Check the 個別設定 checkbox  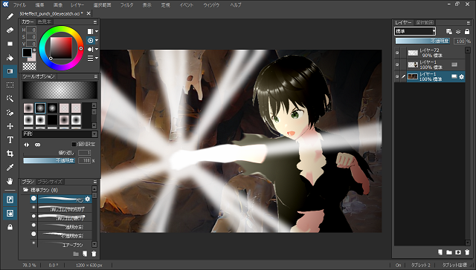tap(74, 144)
